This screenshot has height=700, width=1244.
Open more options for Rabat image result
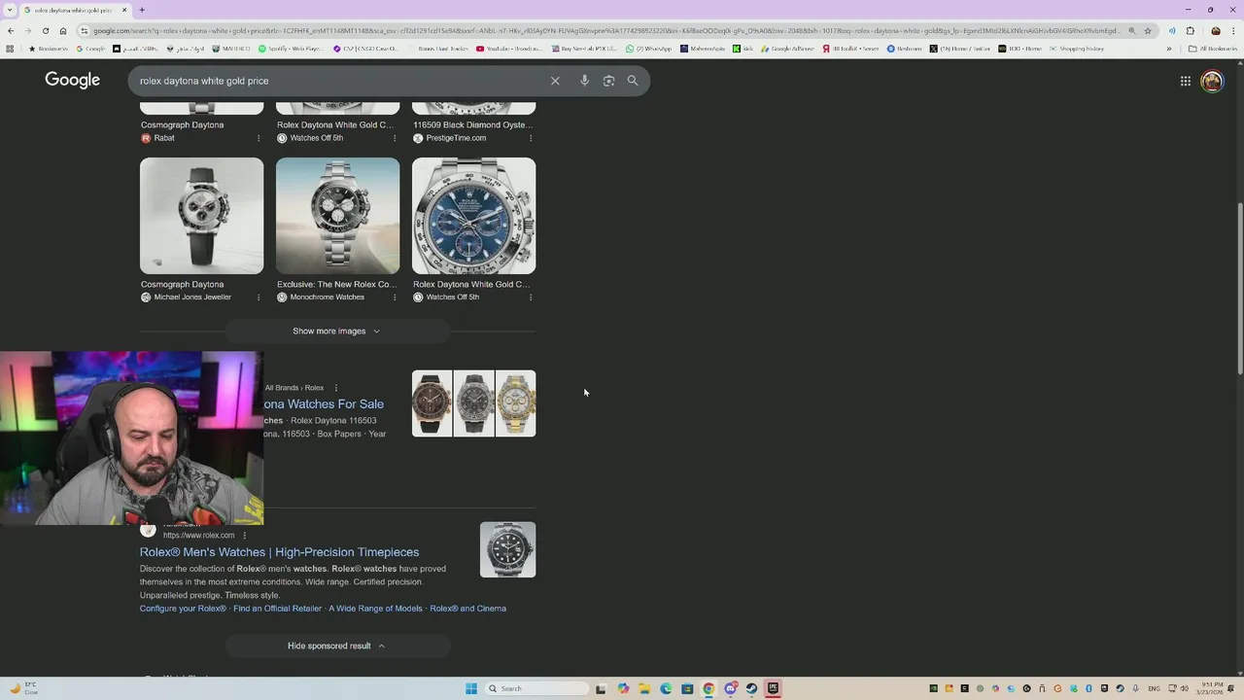(259, 138)
